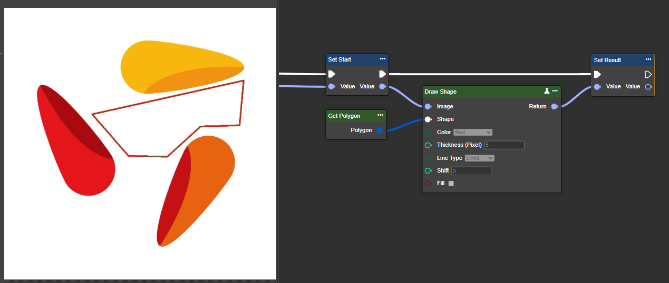
Task: Click the Thickness (Pixel) input field
Action: click(504, 145)
